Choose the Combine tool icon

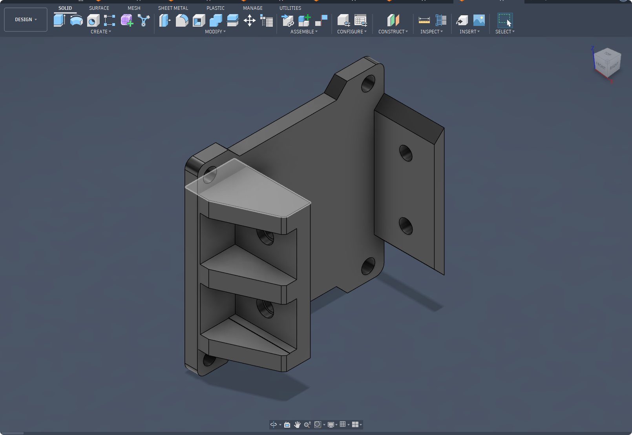tap(216, 20)
